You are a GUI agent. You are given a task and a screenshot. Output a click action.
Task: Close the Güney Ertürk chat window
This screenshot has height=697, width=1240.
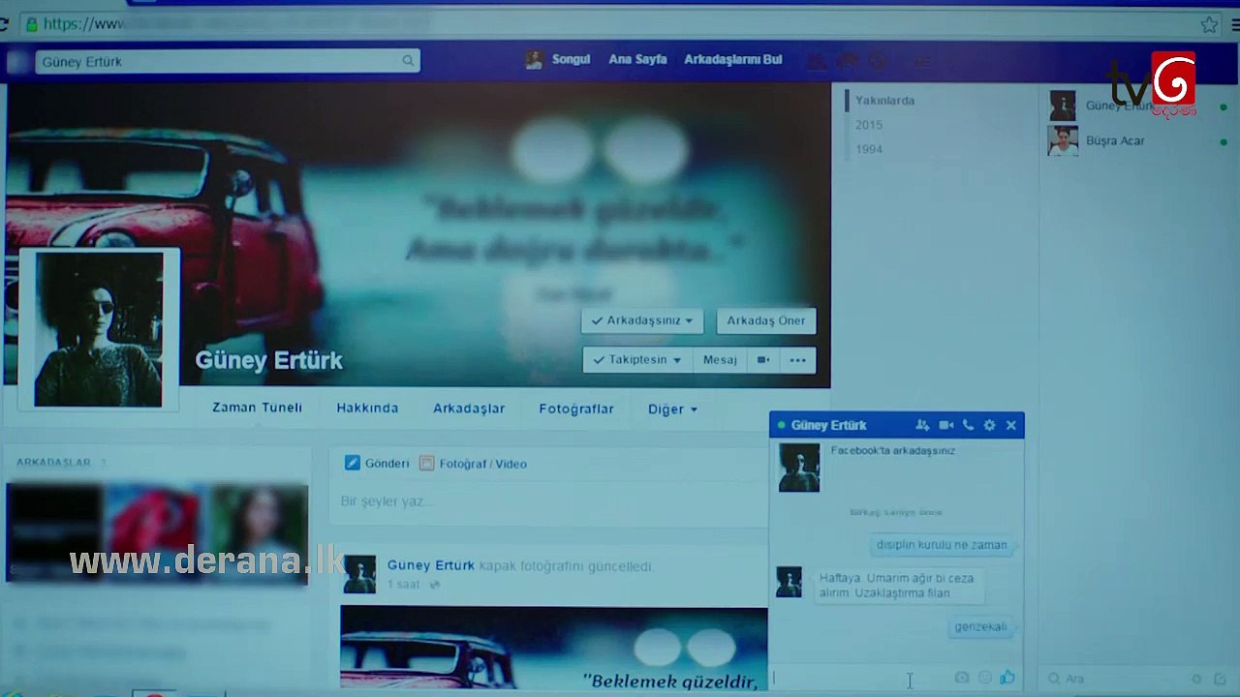pos(1010,425)
